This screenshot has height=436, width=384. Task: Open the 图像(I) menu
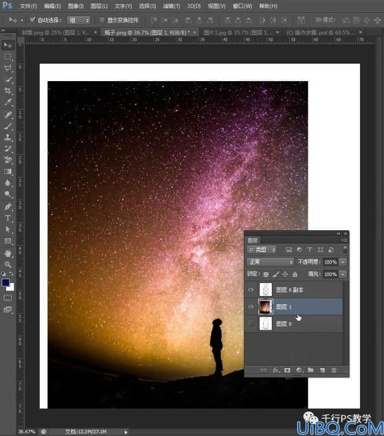(75, 6)
